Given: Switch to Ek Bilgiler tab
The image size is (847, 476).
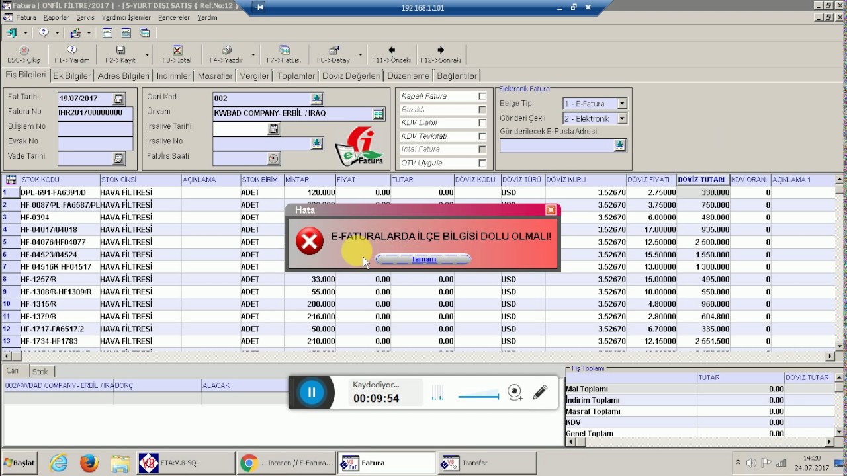Looking at the screenshot, I should coord(72,76).
